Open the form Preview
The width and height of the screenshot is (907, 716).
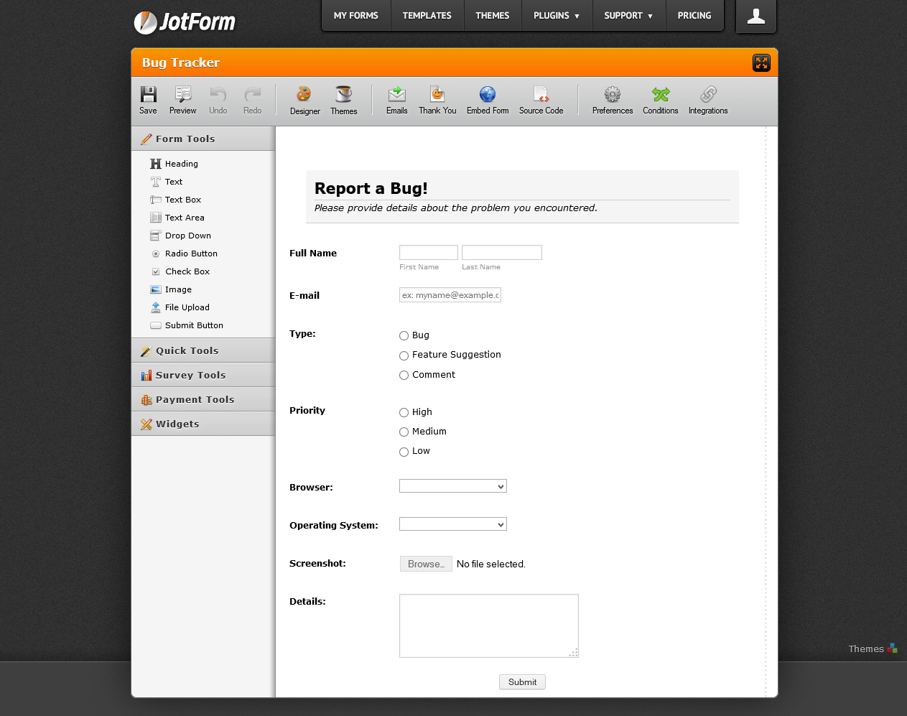pyautogui.click(x=182, y=95)
